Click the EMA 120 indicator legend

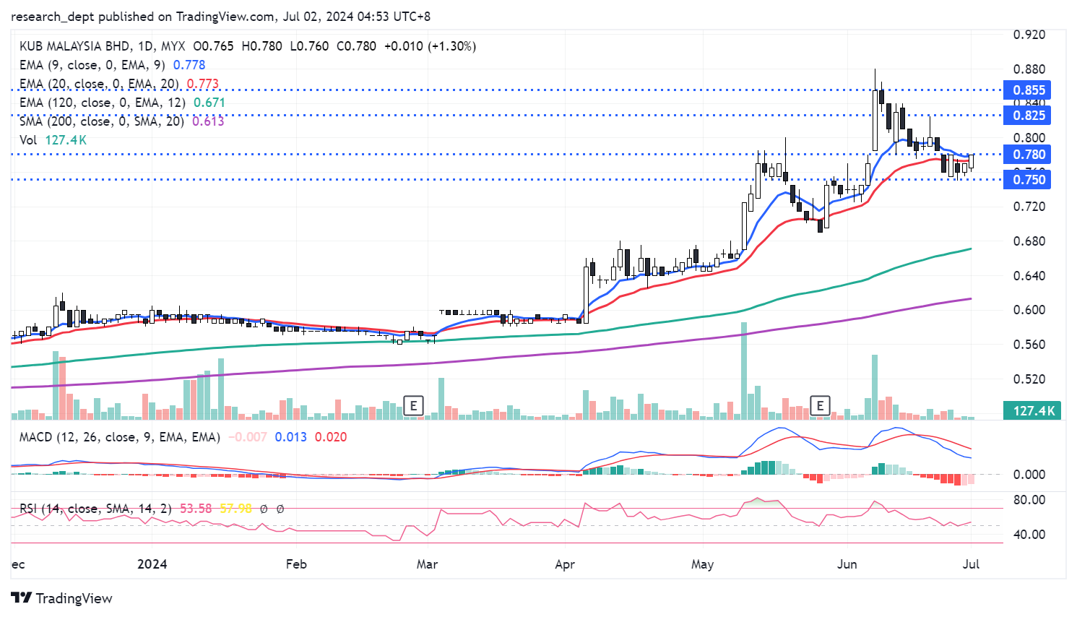click(x=103, y=103)
